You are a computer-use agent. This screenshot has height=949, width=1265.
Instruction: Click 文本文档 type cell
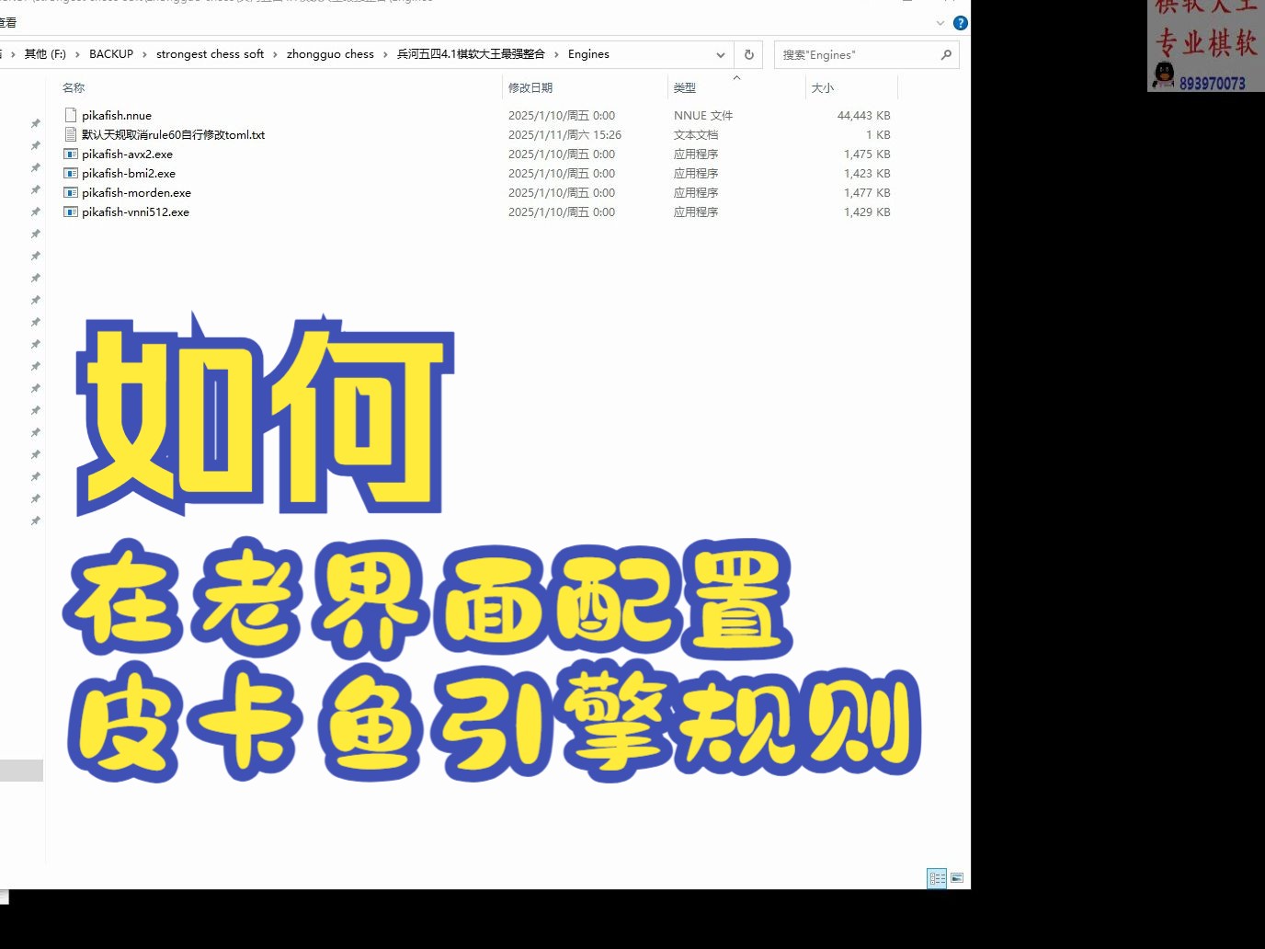click(696, 135)
